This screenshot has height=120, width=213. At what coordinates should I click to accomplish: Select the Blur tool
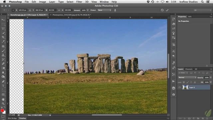click(x=3, y=73)
